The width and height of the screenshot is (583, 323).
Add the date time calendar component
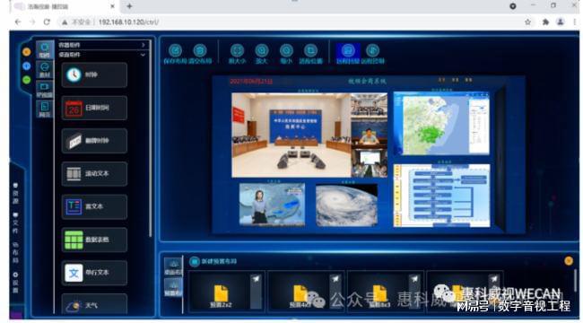[x=94, y=108]
